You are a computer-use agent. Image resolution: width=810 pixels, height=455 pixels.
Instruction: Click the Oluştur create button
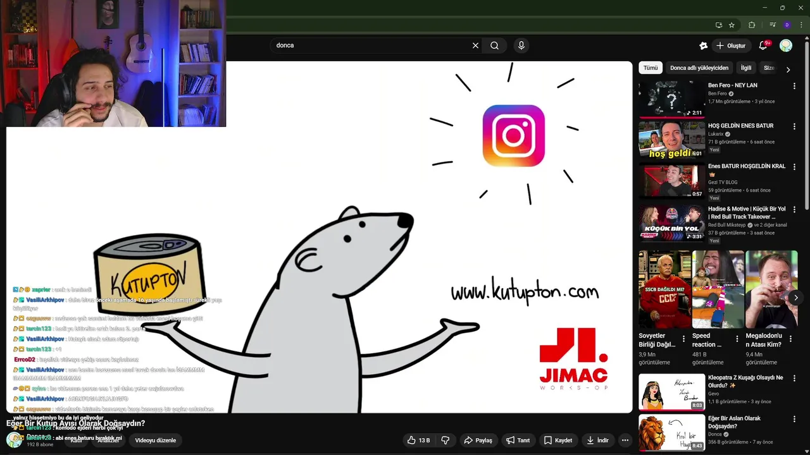731,45
